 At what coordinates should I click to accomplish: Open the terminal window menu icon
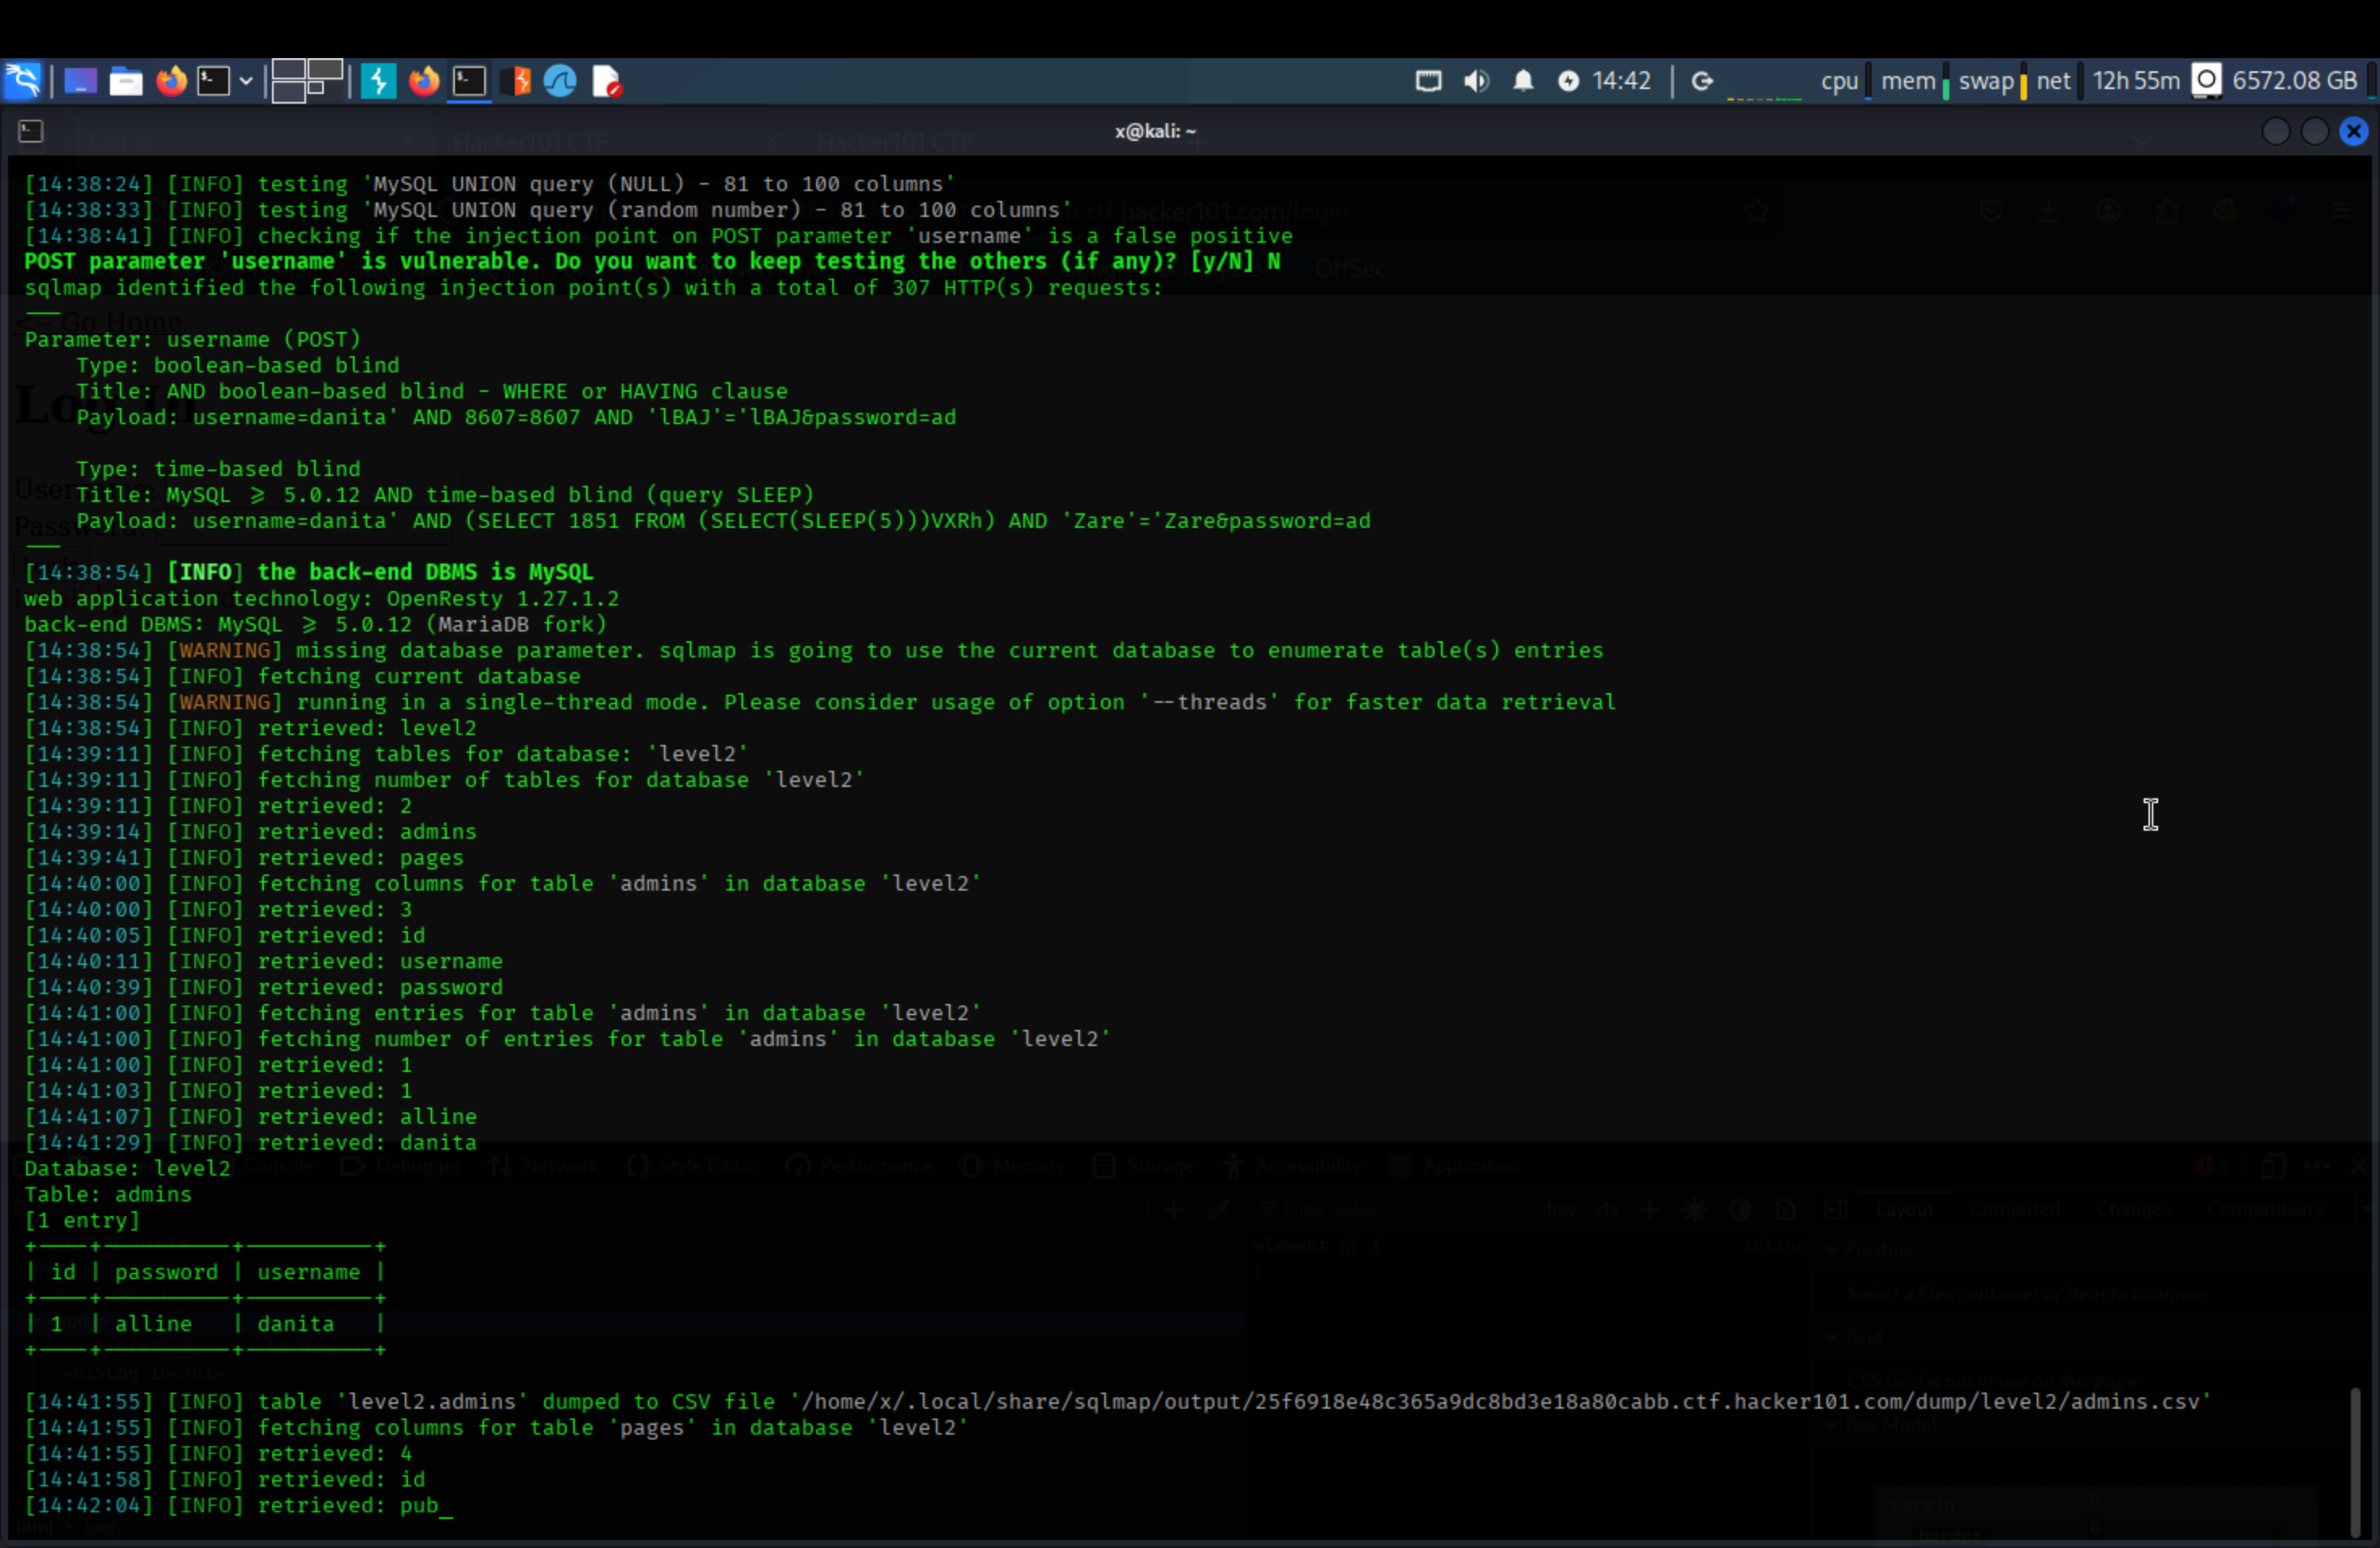coord(31,131)
